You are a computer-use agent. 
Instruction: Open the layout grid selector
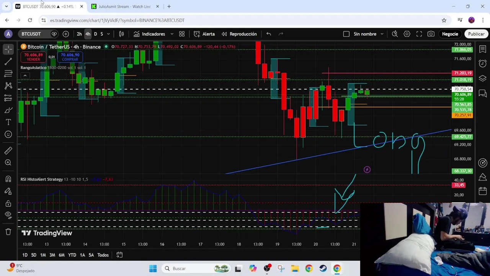click(182, 34)
